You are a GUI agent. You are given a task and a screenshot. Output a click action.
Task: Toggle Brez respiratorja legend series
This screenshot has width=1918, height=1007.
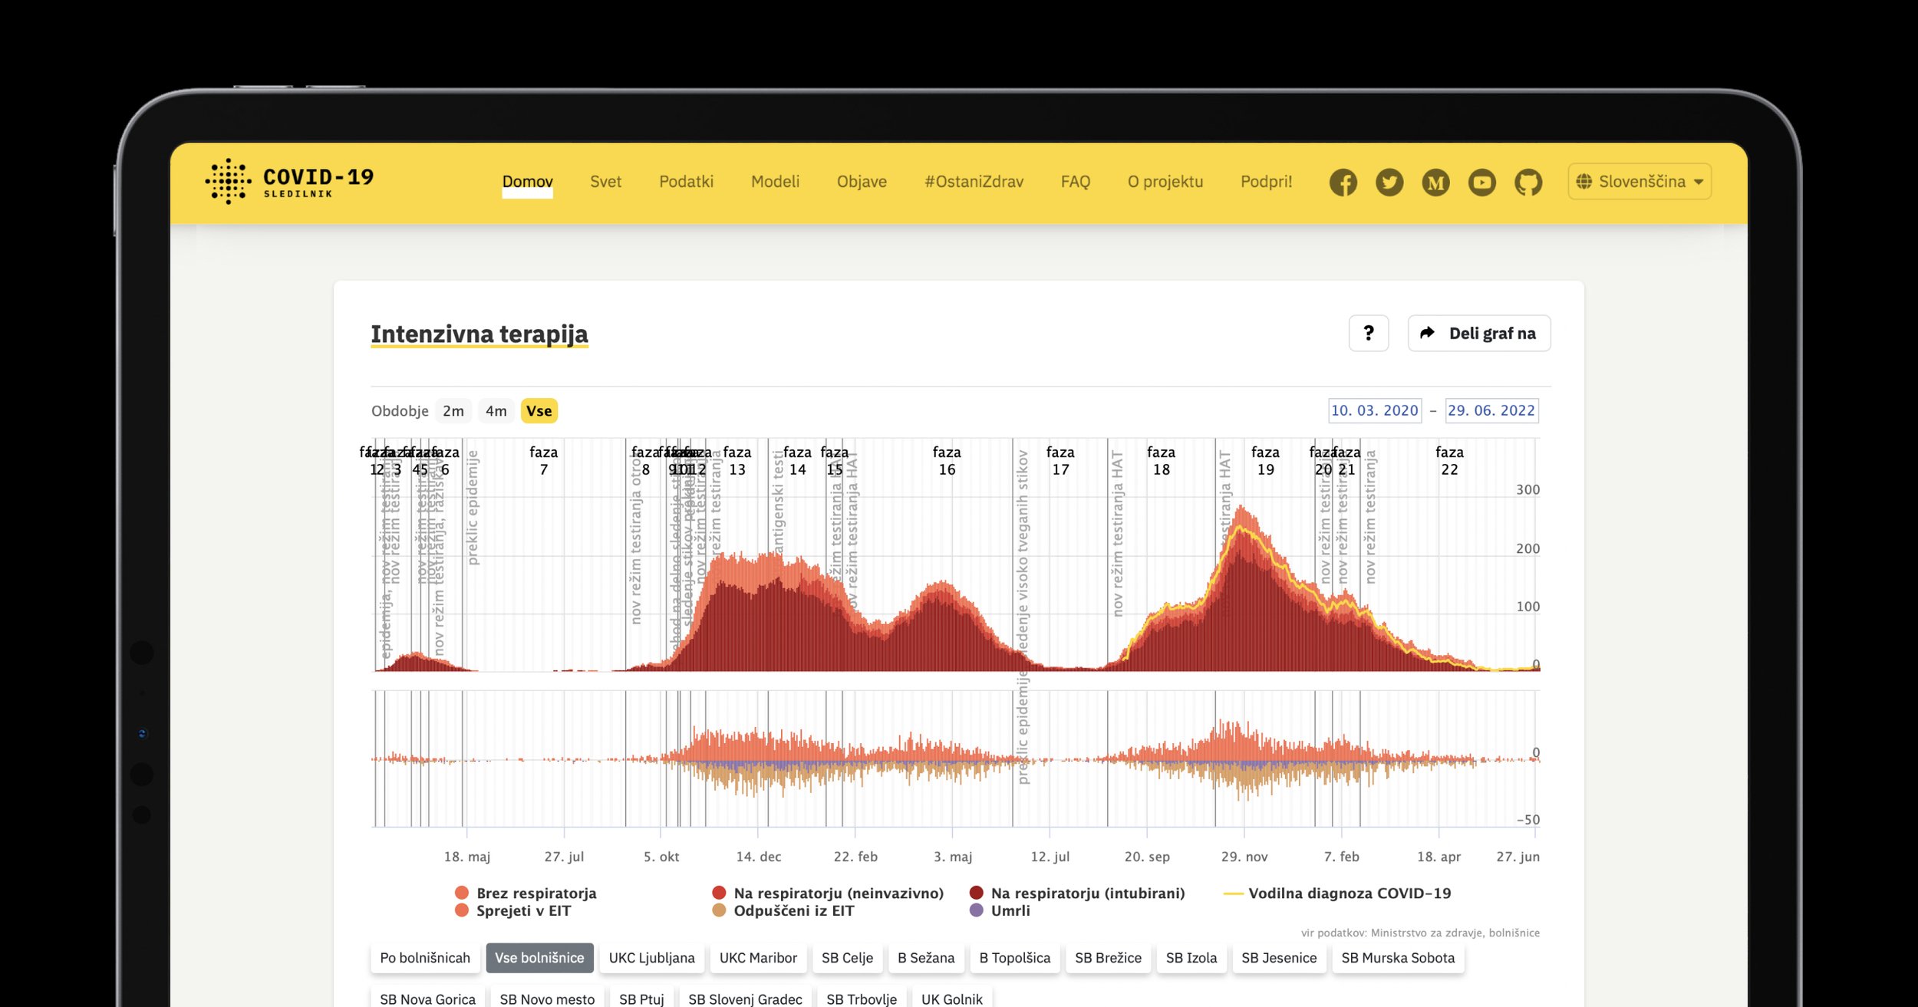tap(536, 893)
